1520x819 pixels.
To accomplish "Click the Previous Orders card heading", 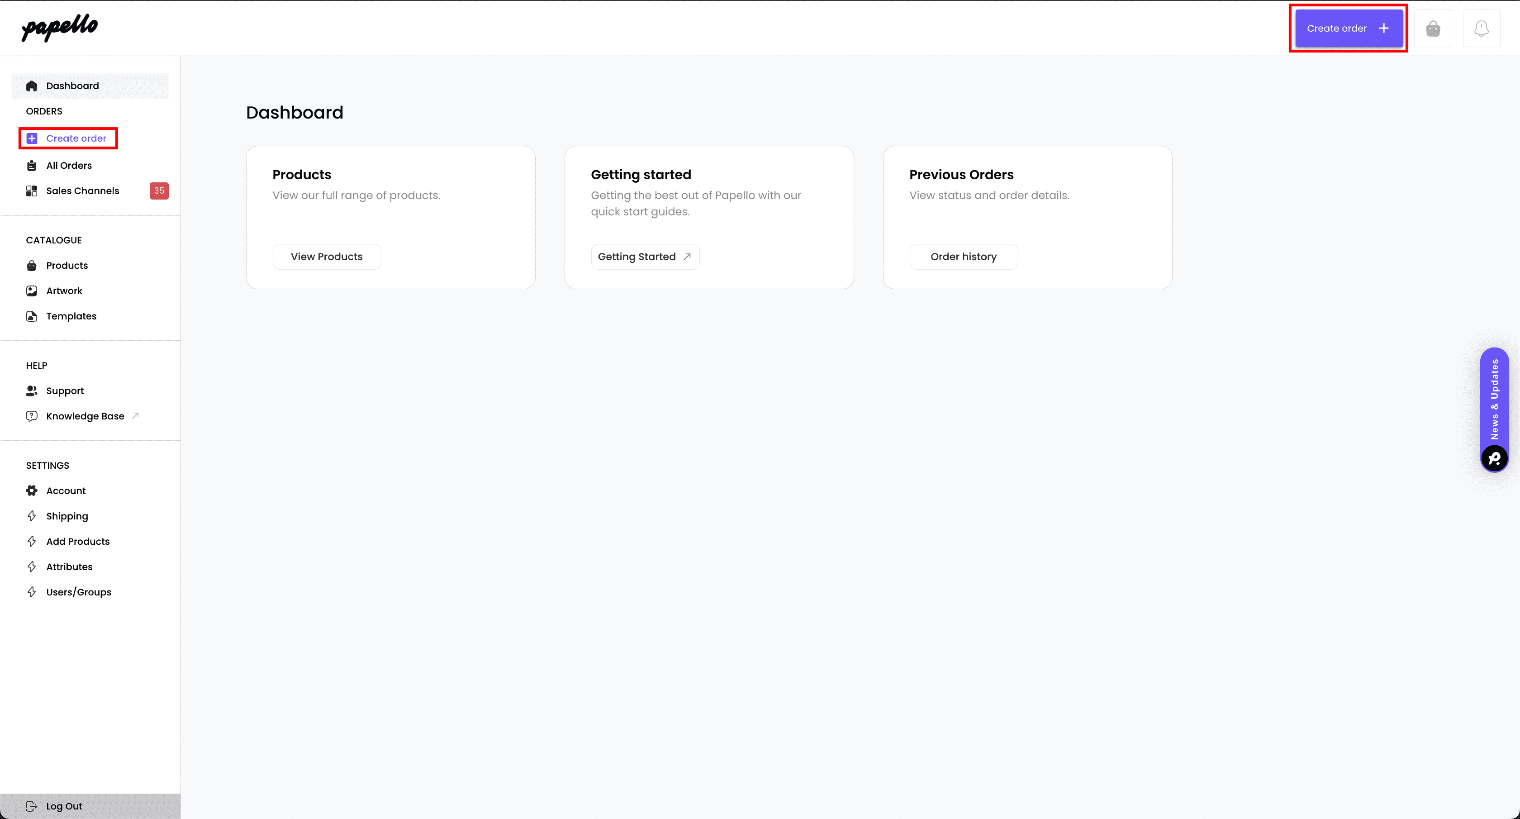I will pos(961,175).
